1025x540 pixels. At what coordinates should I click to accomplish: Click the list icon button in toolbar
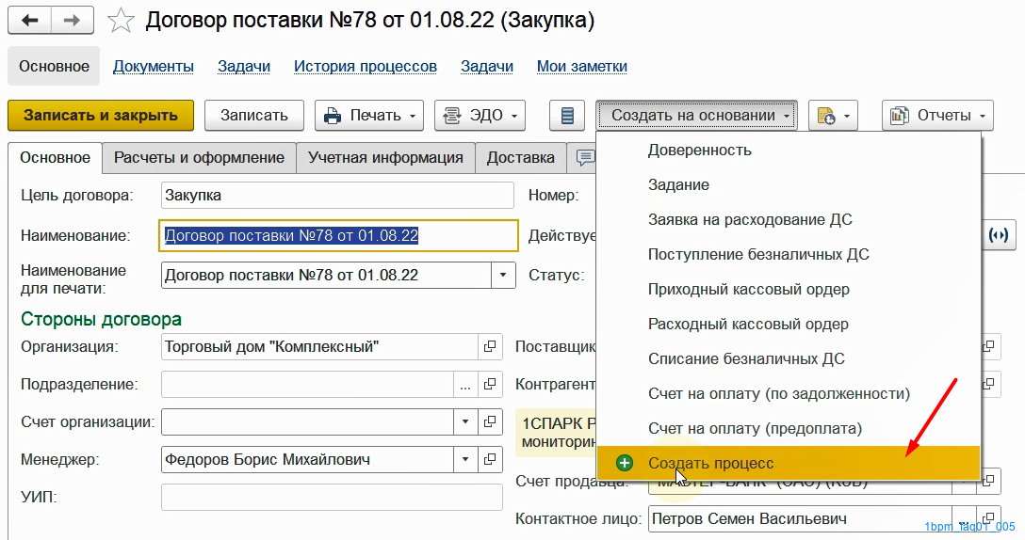tap(567, 116)
